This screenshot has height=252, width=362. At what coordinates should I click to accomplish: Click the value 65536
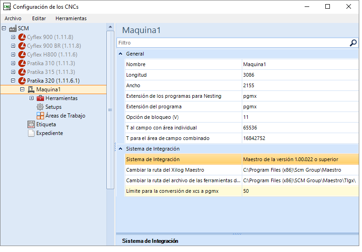pyautogui.click(x=301, y=128)
